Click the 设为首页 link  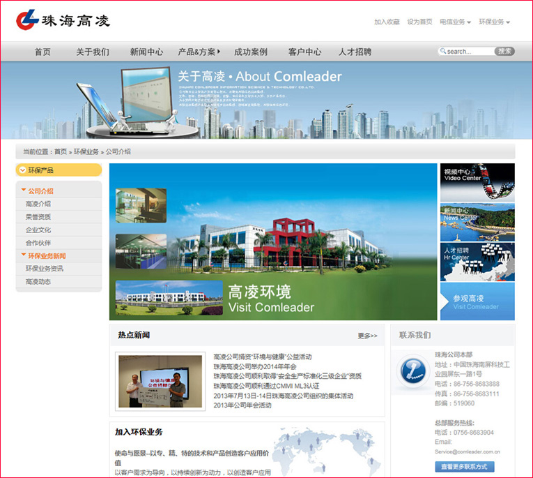tap(420, 22)
